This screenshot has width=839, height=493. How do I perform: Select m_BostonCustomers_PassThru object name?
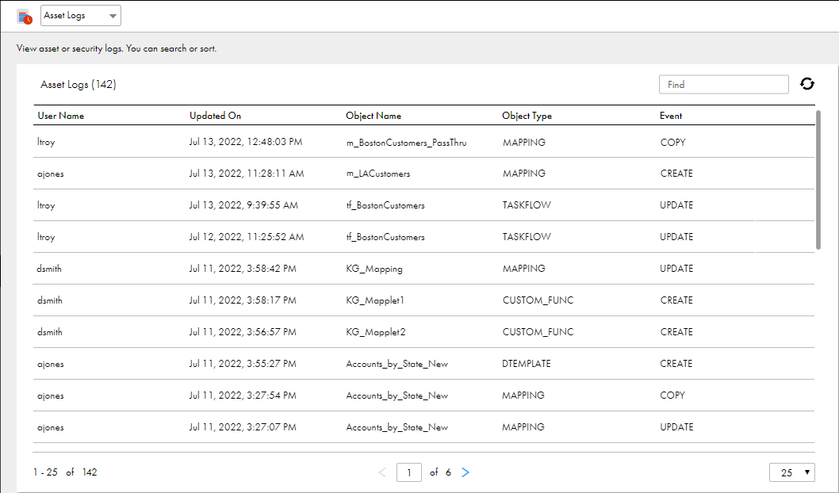click(406, 143)
